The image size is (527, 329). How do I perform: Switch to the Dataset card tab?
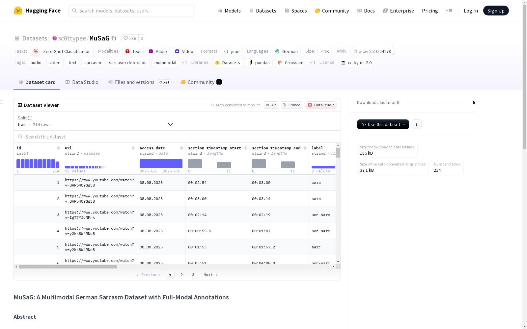pyautogui.click(x=37, y=82)
